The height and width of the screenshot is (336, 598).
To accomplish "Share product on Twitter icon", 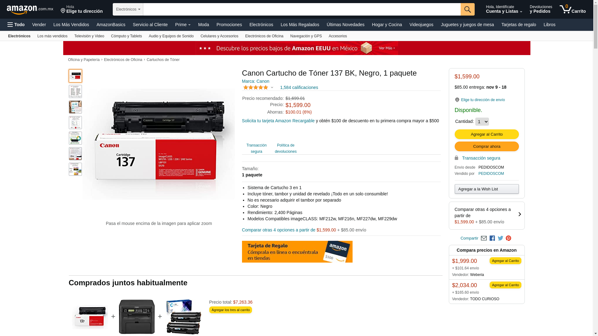I will pyautogui.click(x=500, y=238).
